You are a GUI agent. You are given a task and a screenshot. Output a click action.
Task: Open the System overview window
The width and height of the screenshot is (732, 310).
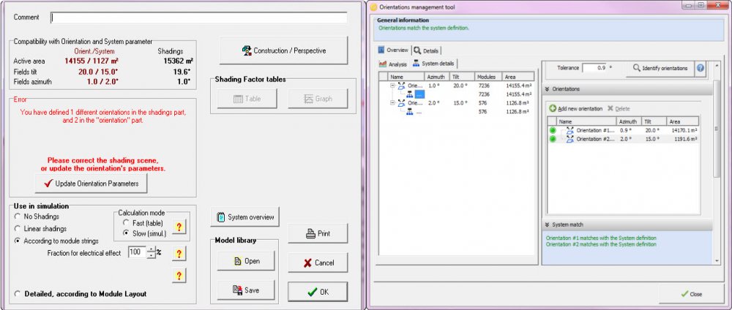tap(244, 217)
